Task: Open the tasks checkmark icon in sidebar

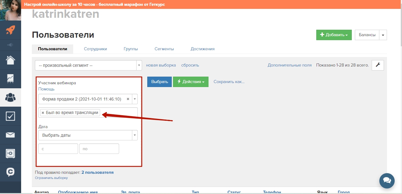Action: (x=10, y=116)
